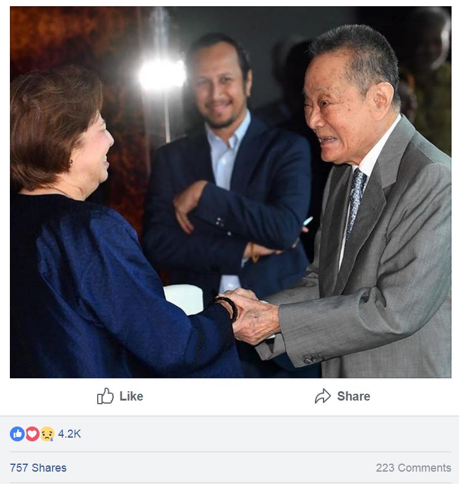459x484 pixels.
Task: Click the gray suit jacket sleeve buttons
Action: [x=312, y=358]
